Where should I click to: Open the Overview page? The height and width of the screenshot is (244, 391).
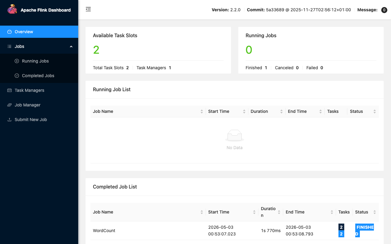click(39, 32)
